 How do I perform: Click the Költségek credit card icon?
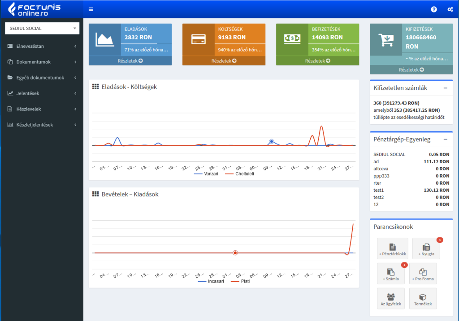pyautogui.click(x=199, y=39)
